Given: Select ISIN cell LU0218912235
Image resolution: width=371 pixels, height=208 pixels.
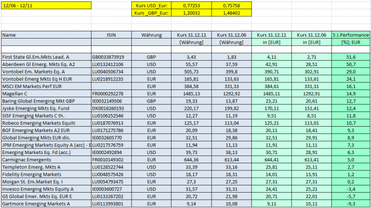Looking at the screenshot, I should (x=111, y=79).
